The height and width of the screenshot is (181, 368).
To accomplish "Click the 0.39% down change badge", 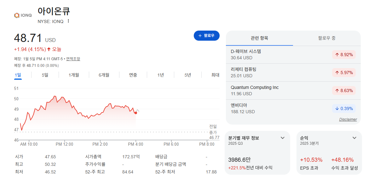I will click(344, 108).
